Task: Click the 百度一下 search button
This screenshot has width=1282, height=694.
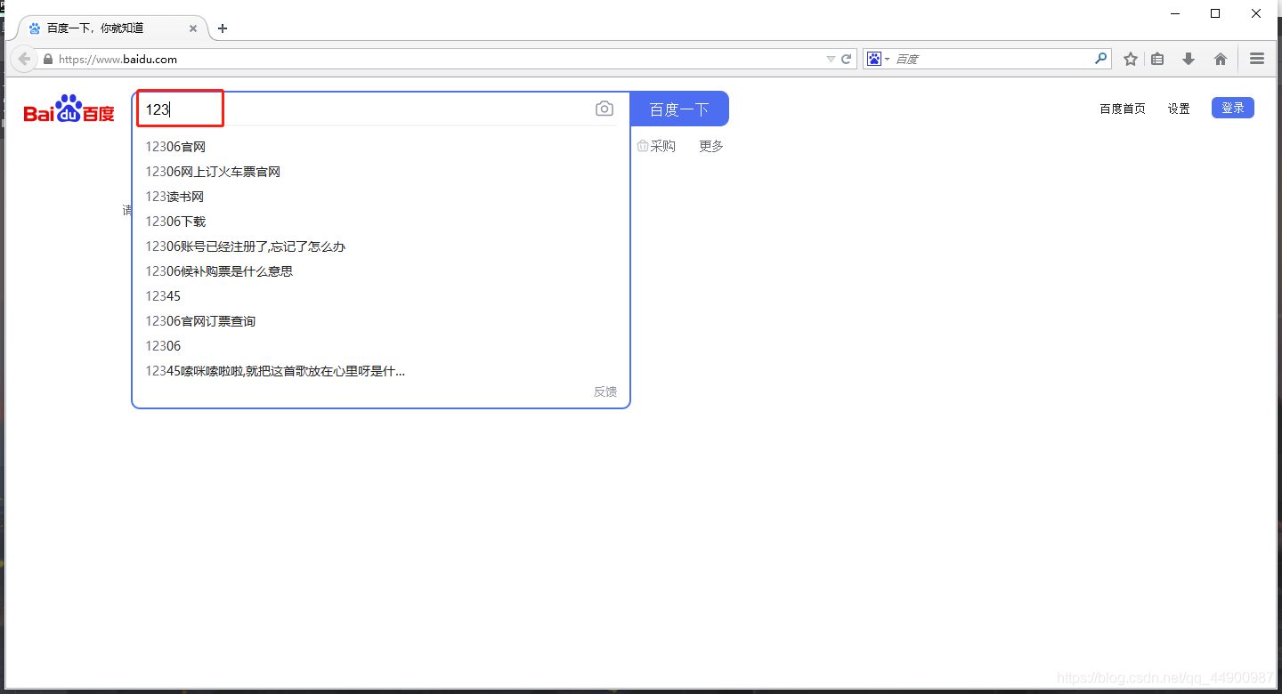Action: point(679,109)
